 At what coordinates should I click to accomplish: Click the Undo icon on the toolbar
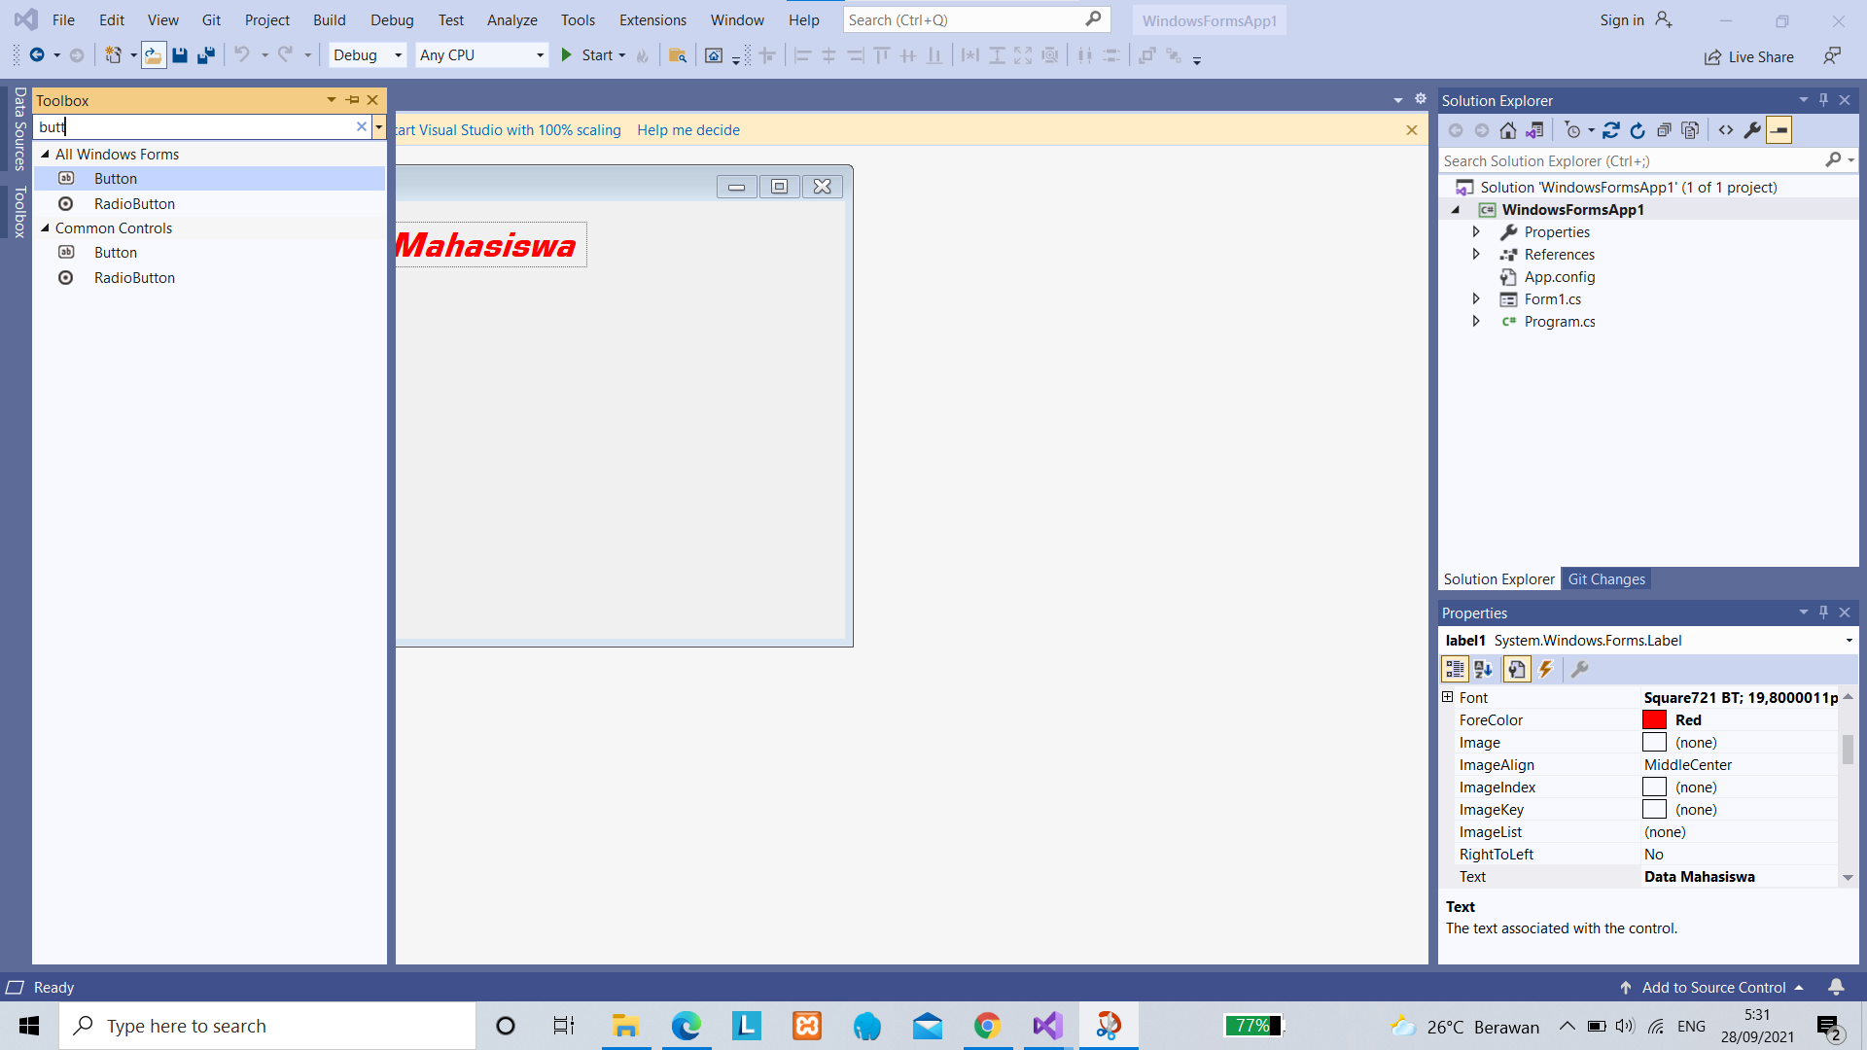242,55
